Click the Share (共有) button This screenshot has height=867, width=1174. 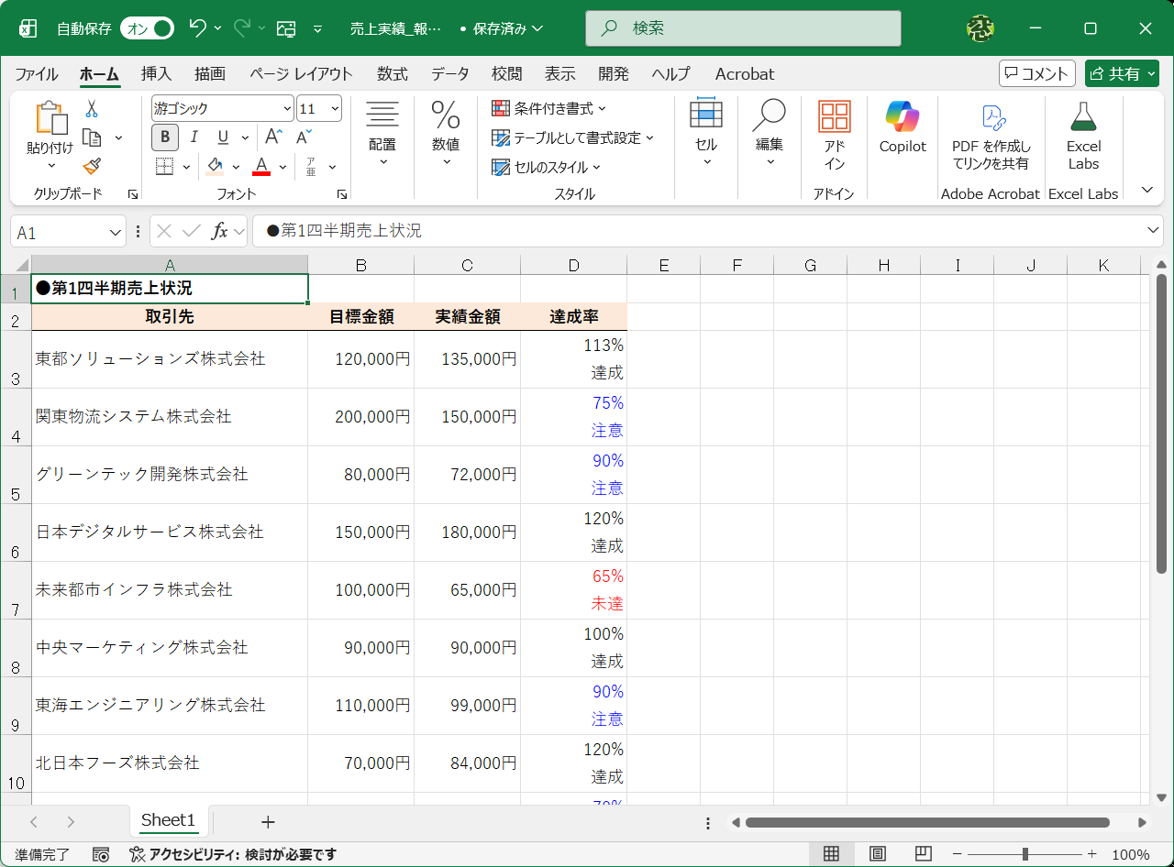pos(1122,73)
